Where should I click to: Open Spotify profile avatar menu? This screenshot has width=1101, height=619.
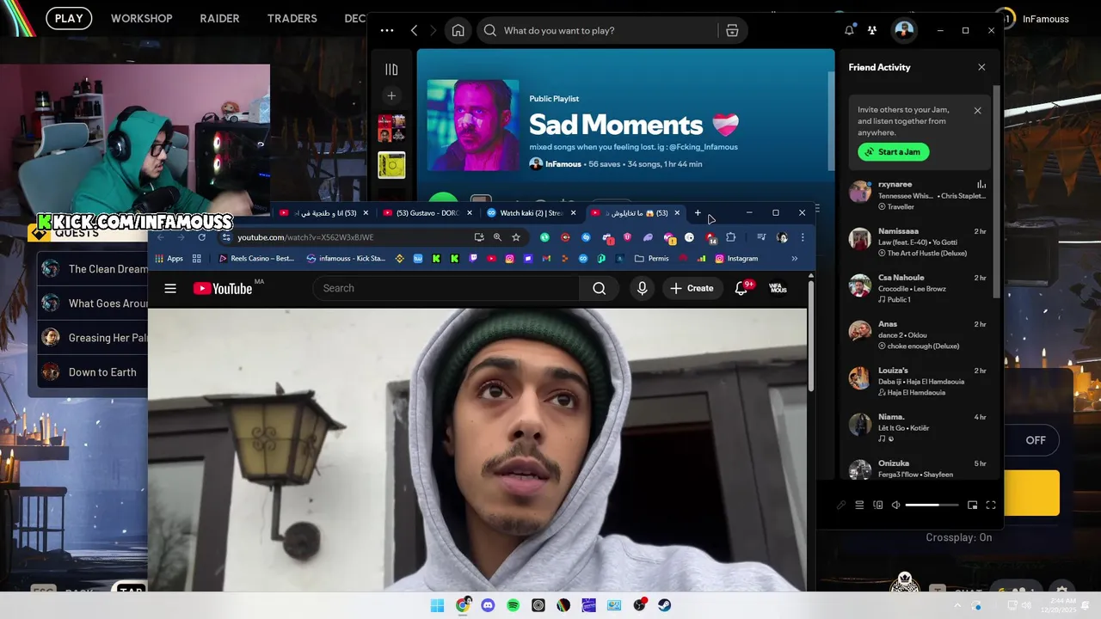(x=904, y=30)
